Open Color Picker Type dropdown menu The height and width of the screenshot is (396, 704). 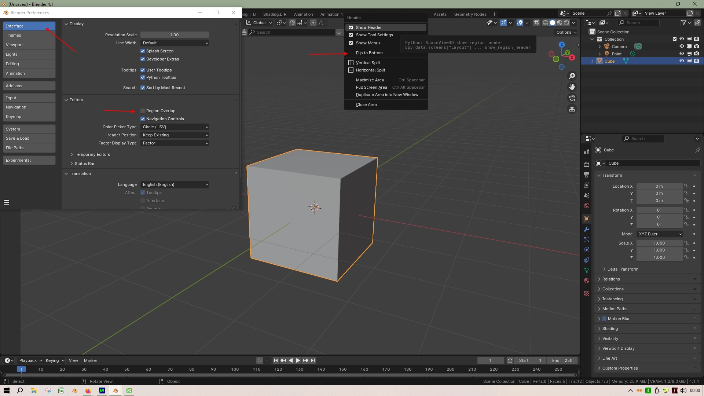(174, 126)
